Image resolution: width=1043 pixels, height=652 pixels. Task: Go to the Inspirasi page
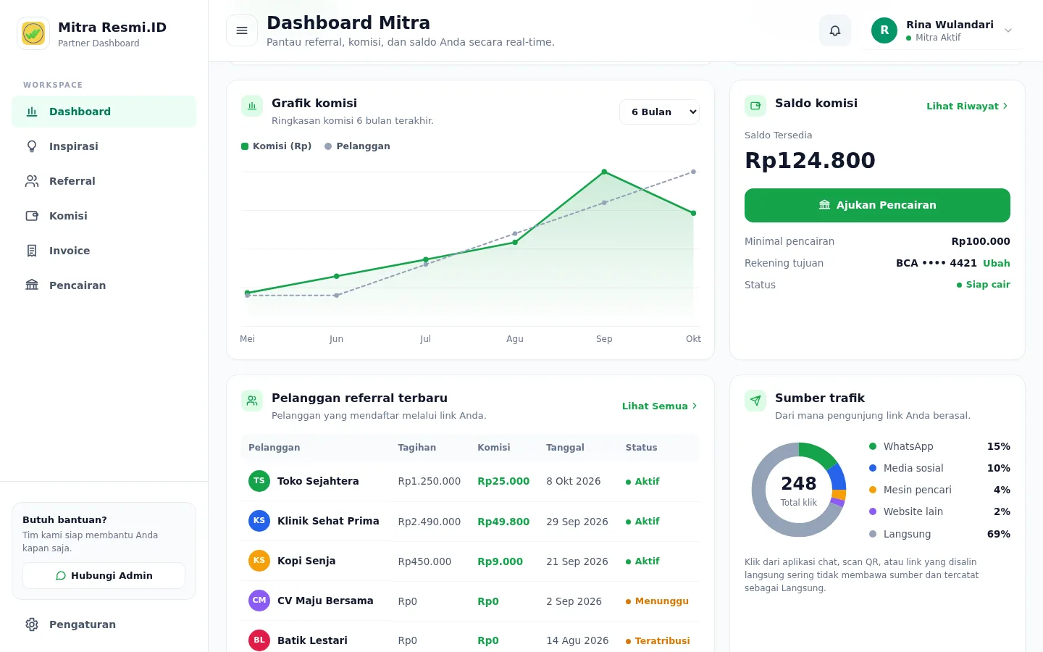point(104,146)
